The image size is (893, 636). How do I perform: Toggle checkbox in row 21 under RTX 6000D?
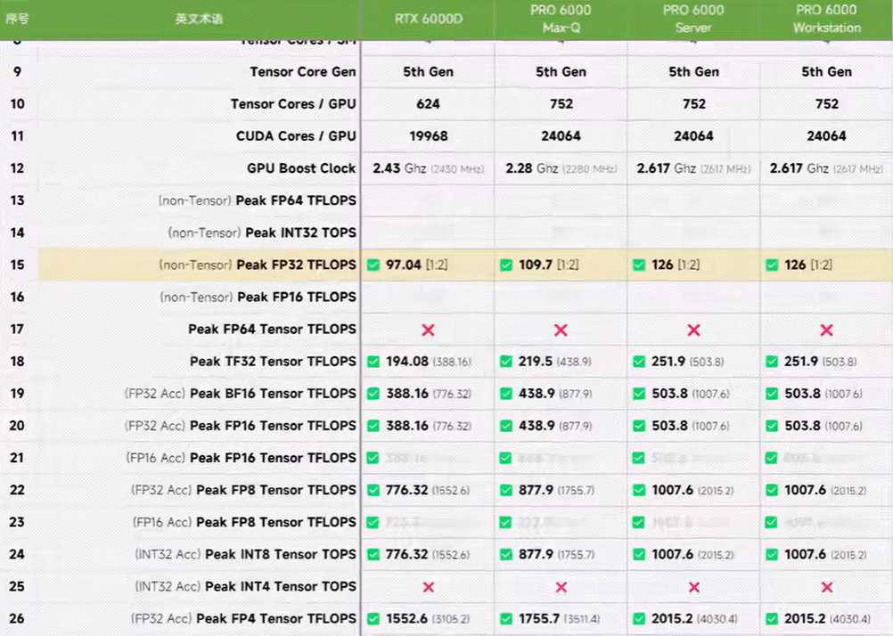point(373,458)
